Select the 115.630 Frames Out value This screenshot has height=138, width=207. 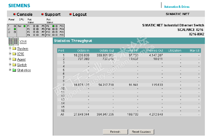pos(157,85)
